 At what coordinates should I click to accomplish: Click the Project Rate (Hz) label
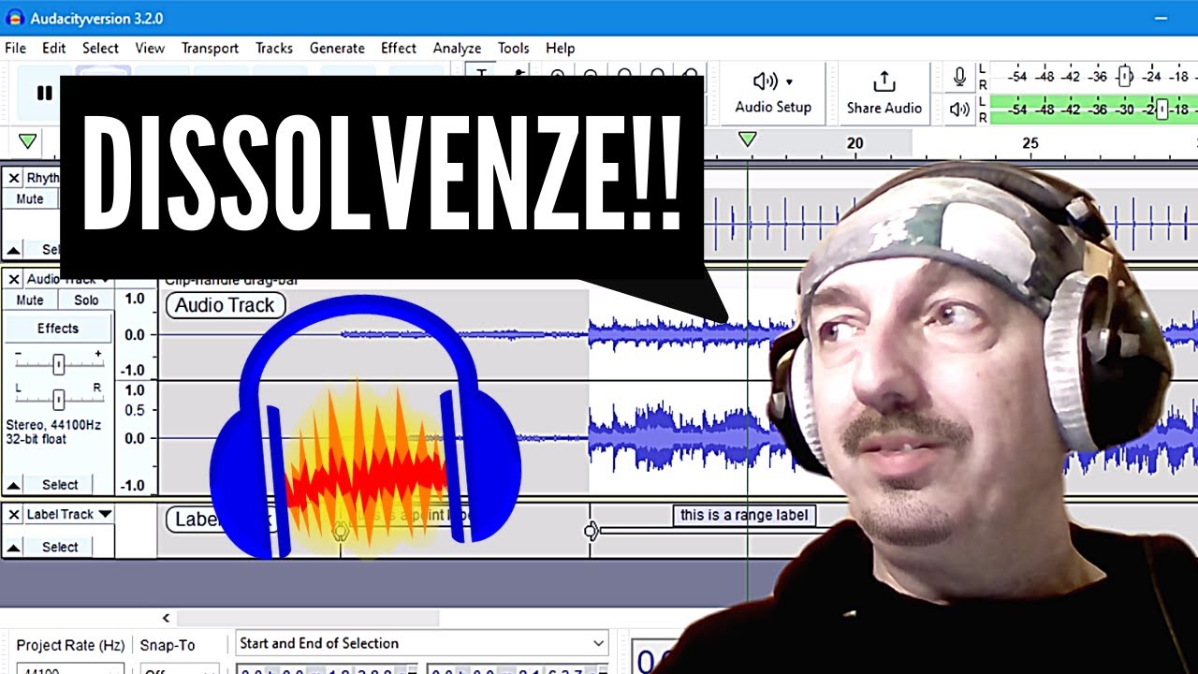pyautogui.click(x=70, y=645)
